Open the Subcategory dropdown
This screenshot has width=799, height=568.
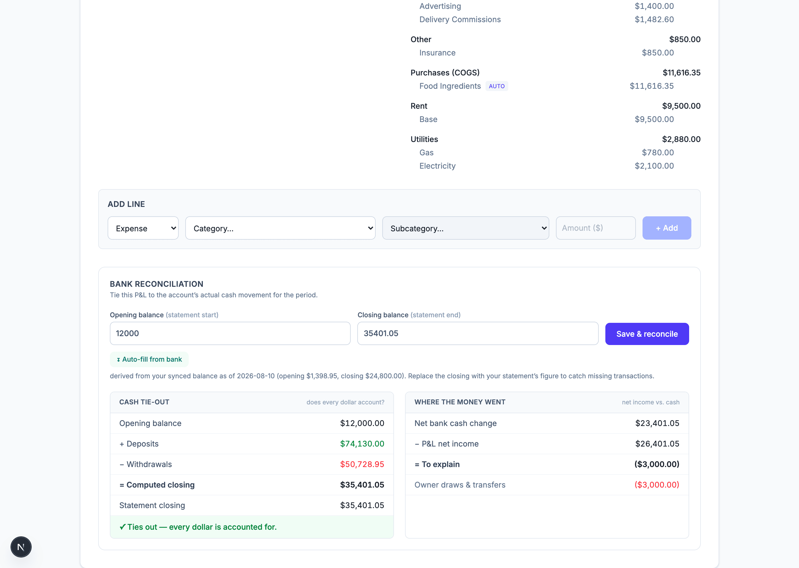[x=466, y=228]
